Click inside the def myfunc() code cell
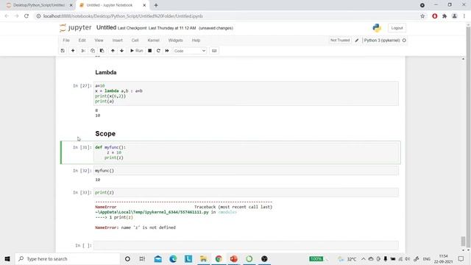Screen dimensions: 471x265 click(x=246, y=152)
